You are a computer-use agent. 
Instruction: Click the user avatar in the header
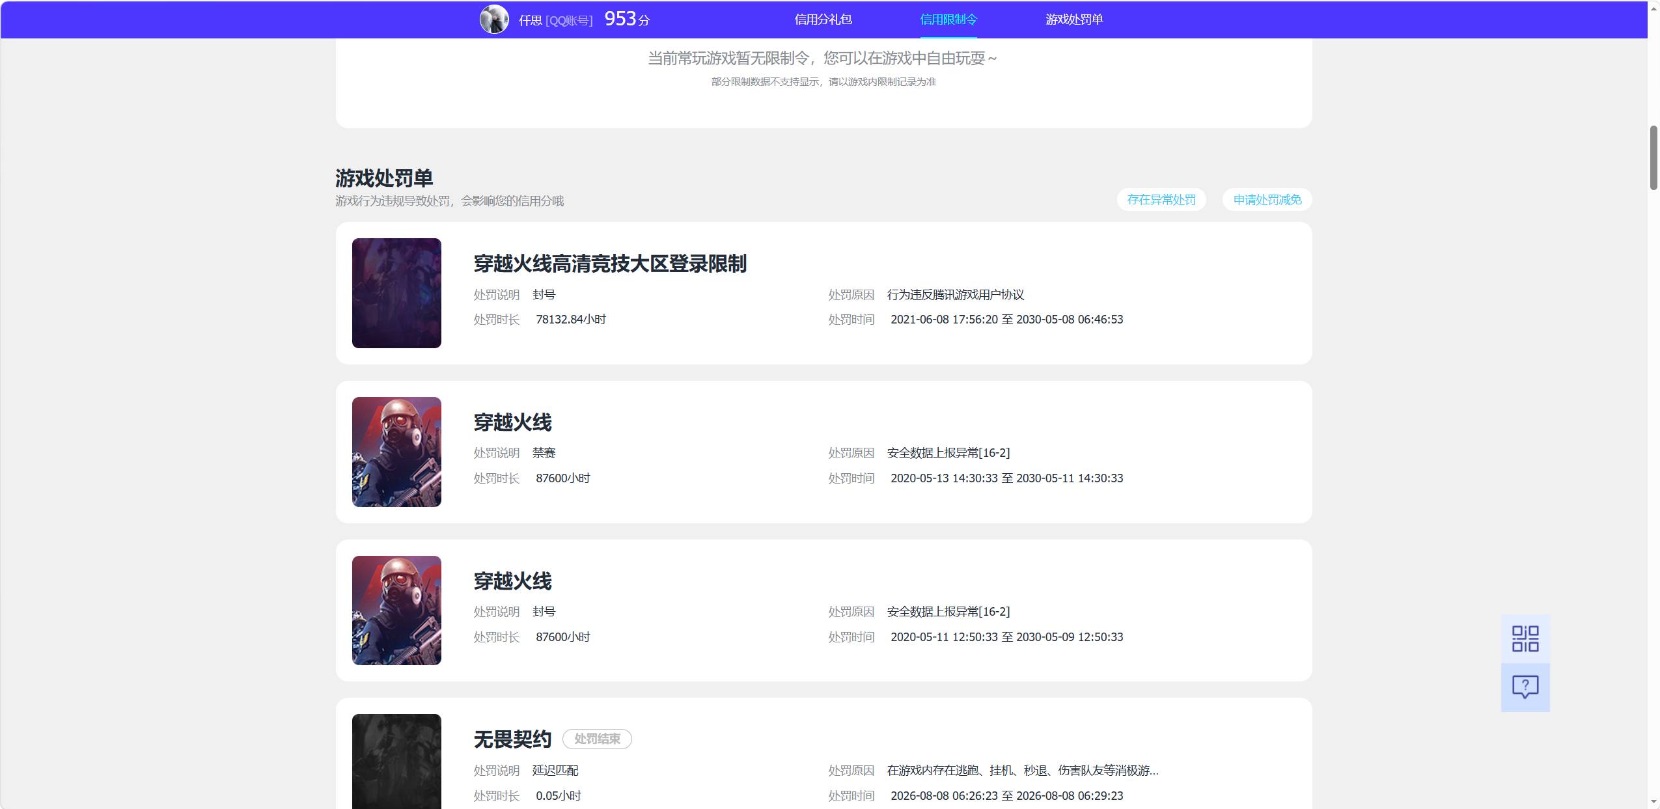(494, 20)
